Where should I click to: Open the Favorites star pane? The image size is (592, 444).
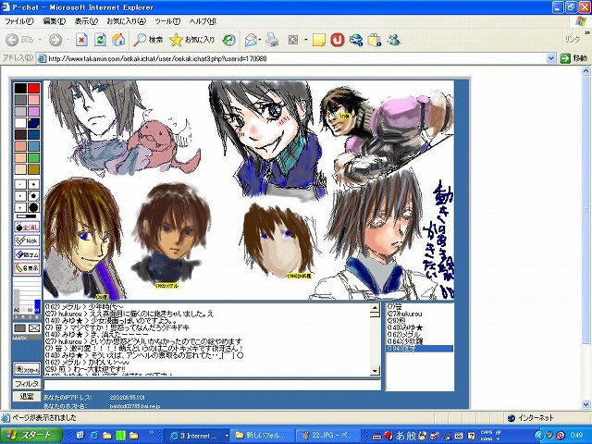pos(192,40)
